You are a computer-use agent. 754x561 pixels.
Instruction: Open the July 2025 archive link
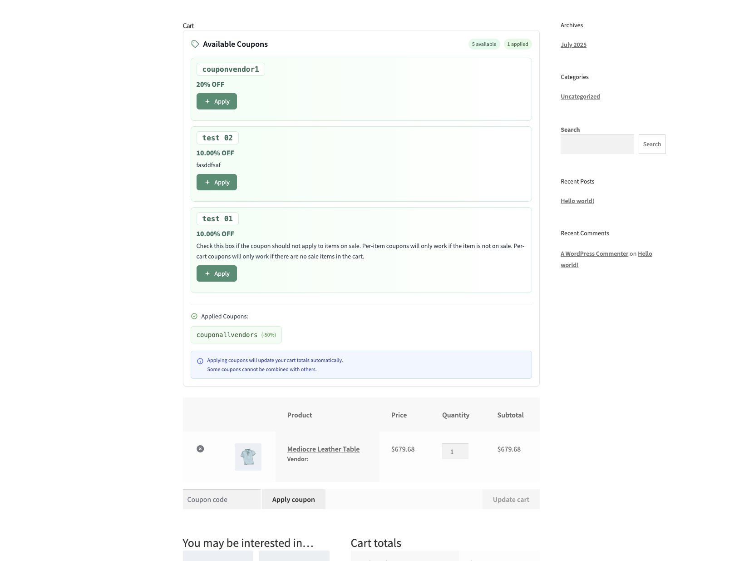pyautogui.click(x=573, y=45)
